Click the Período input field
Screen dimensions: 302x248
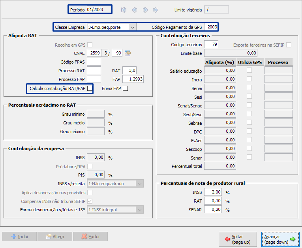pyautogui.click(x=98, y=9)
